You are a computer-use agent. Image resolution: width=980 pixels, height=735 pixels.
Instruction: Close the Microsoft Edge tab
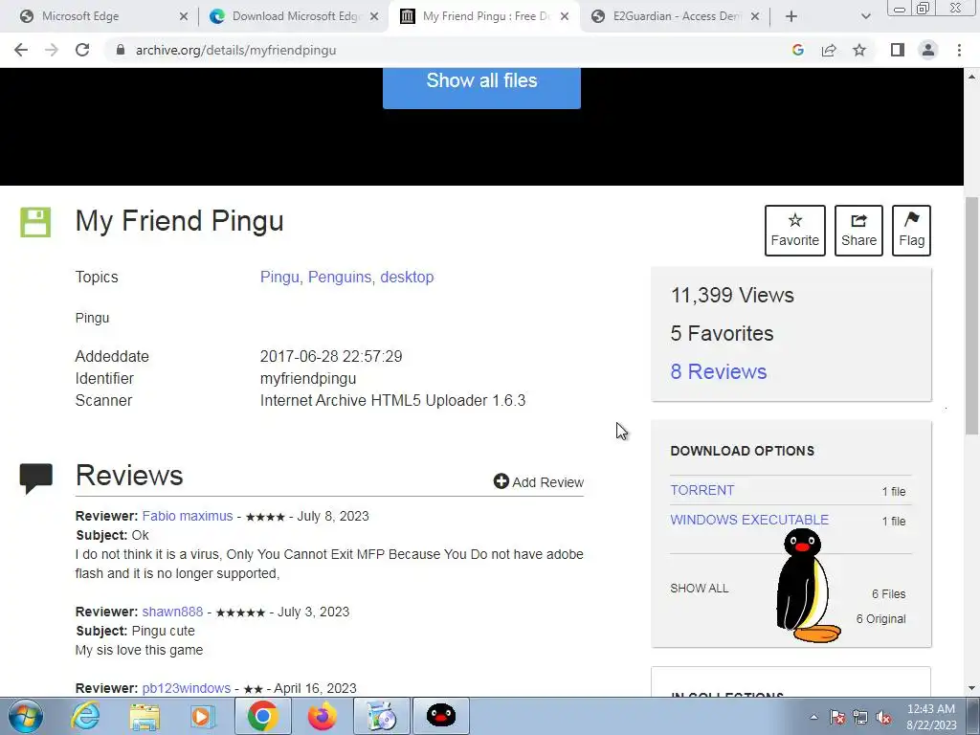click(x=184, y=16)
